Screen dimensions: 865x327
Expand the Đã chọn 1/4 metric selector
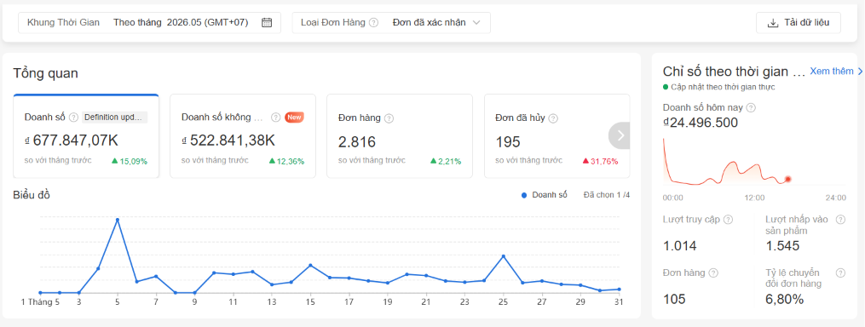click(606, 195)
